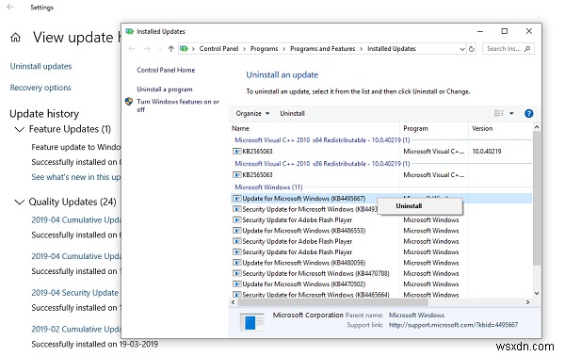The height and width of the screenshot is (356, 565).
Task: Click Control Panel breadcrumb
Action: [x=218, y=49]
